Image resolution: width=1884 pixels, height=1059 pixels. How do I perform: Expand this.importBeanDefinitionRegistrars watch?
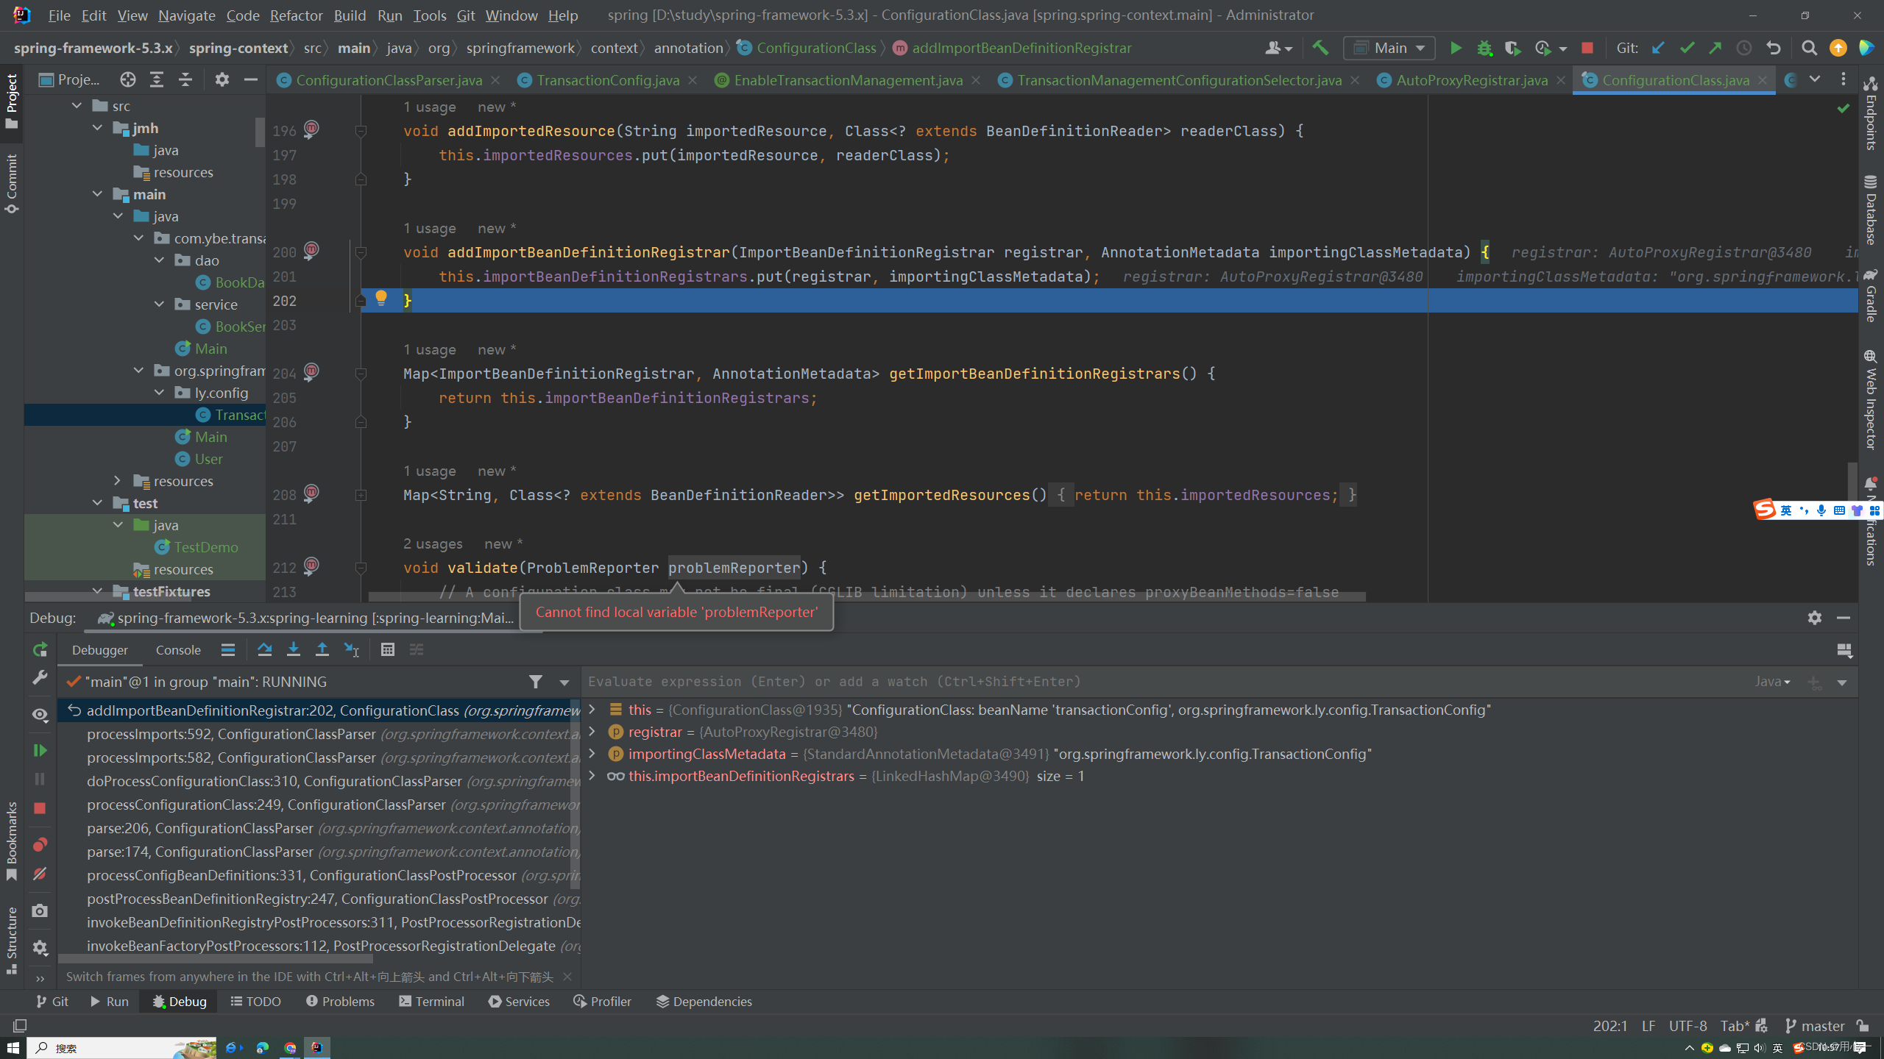(592, 776)
